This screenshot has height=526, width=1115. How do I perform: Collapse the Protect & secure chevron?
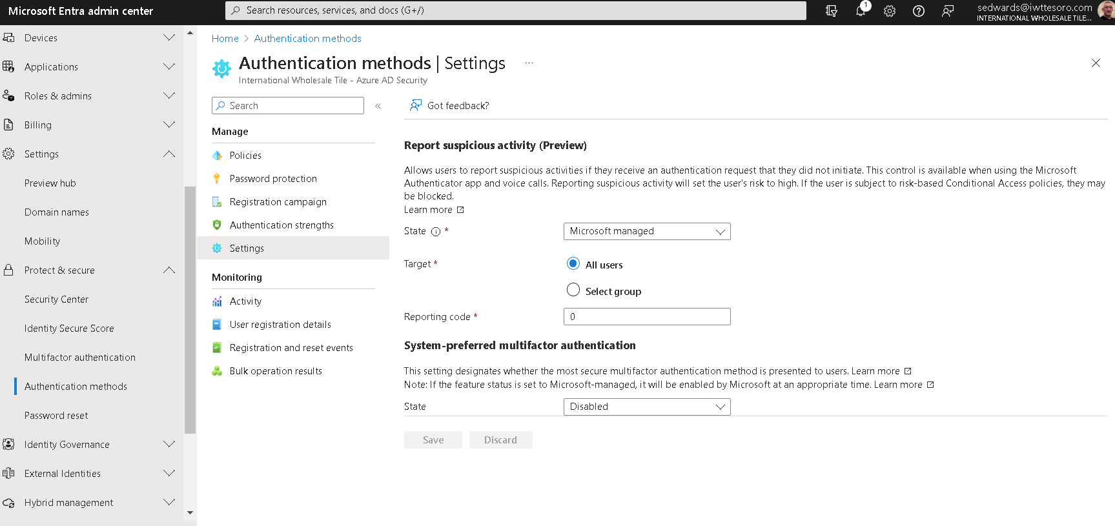point(169,270)
